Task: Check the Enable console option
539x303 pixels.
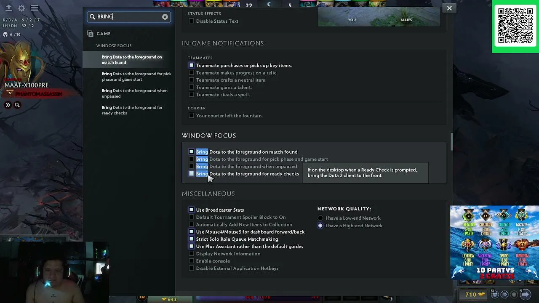Action: pyautogui.click(x=192, y=261)
